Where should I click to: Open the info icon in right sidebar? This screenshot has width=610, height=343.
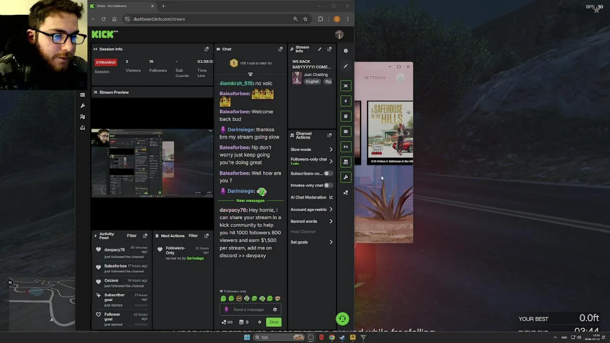click(x=346, y=50)
